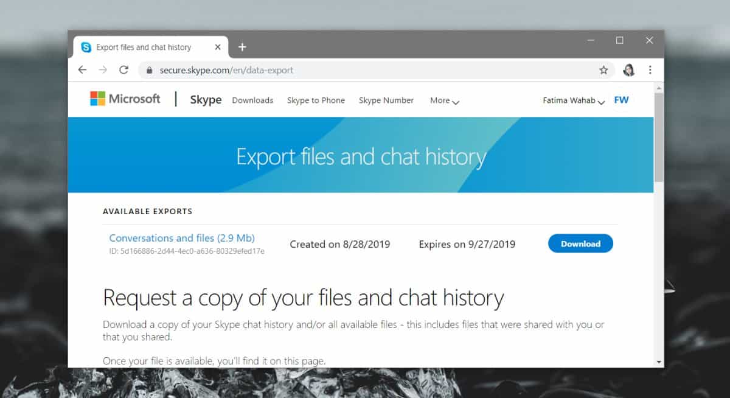Open the Conversations and files (2.9 Mb) link
Image resolution: width=730 pixels, height=398 pixels.
[x=182, y=238]
